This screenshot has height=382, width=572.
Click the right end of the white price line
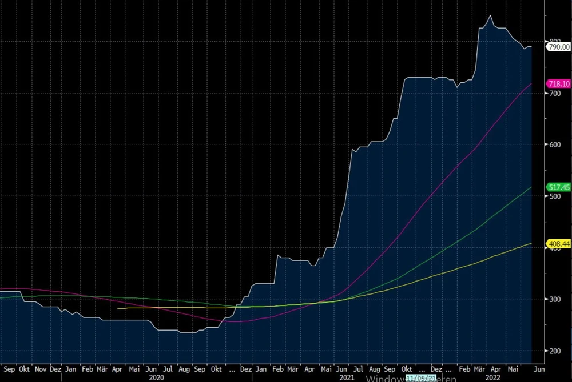click(x=531, y=47)
